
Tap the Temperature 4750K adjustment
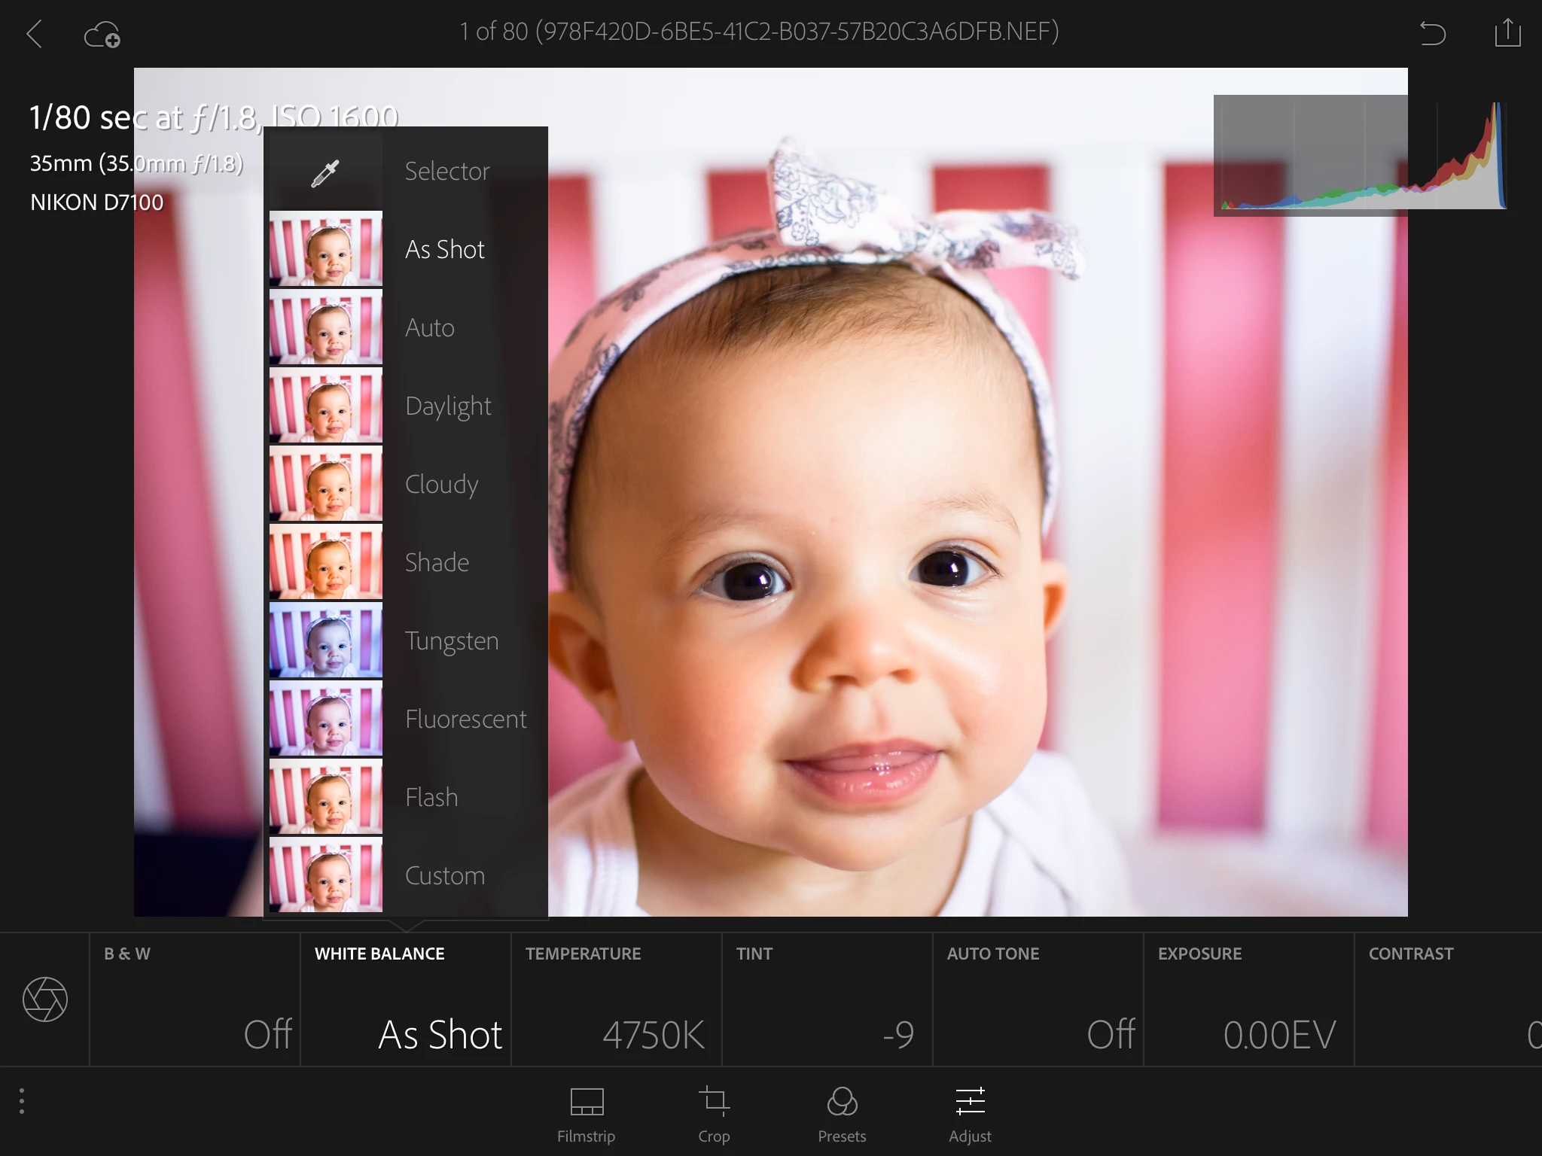pyautogui.click(x=616, y=999)
